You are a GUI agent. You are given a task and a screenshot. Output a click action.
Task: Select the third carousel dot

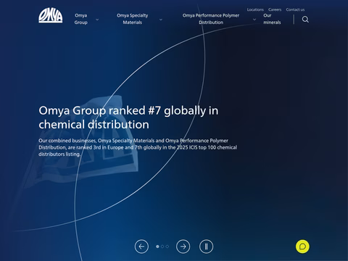[x=167, y=246]
